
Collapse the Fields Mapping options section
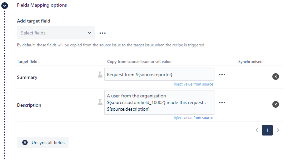click(x=5, y=6)
